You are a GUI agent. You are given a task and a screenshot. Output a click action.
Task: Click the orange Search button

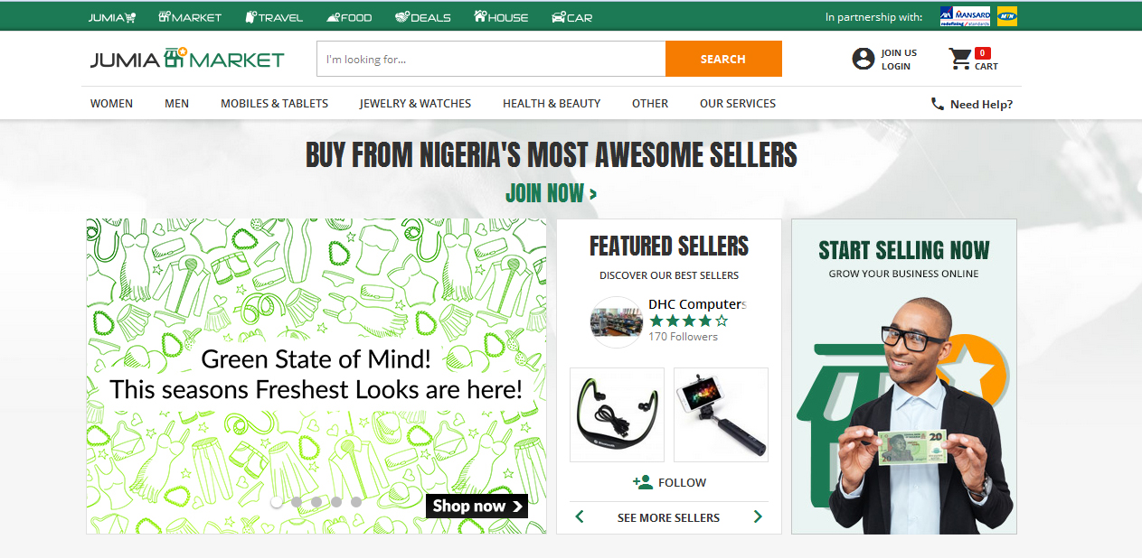(x=722, y=60)
